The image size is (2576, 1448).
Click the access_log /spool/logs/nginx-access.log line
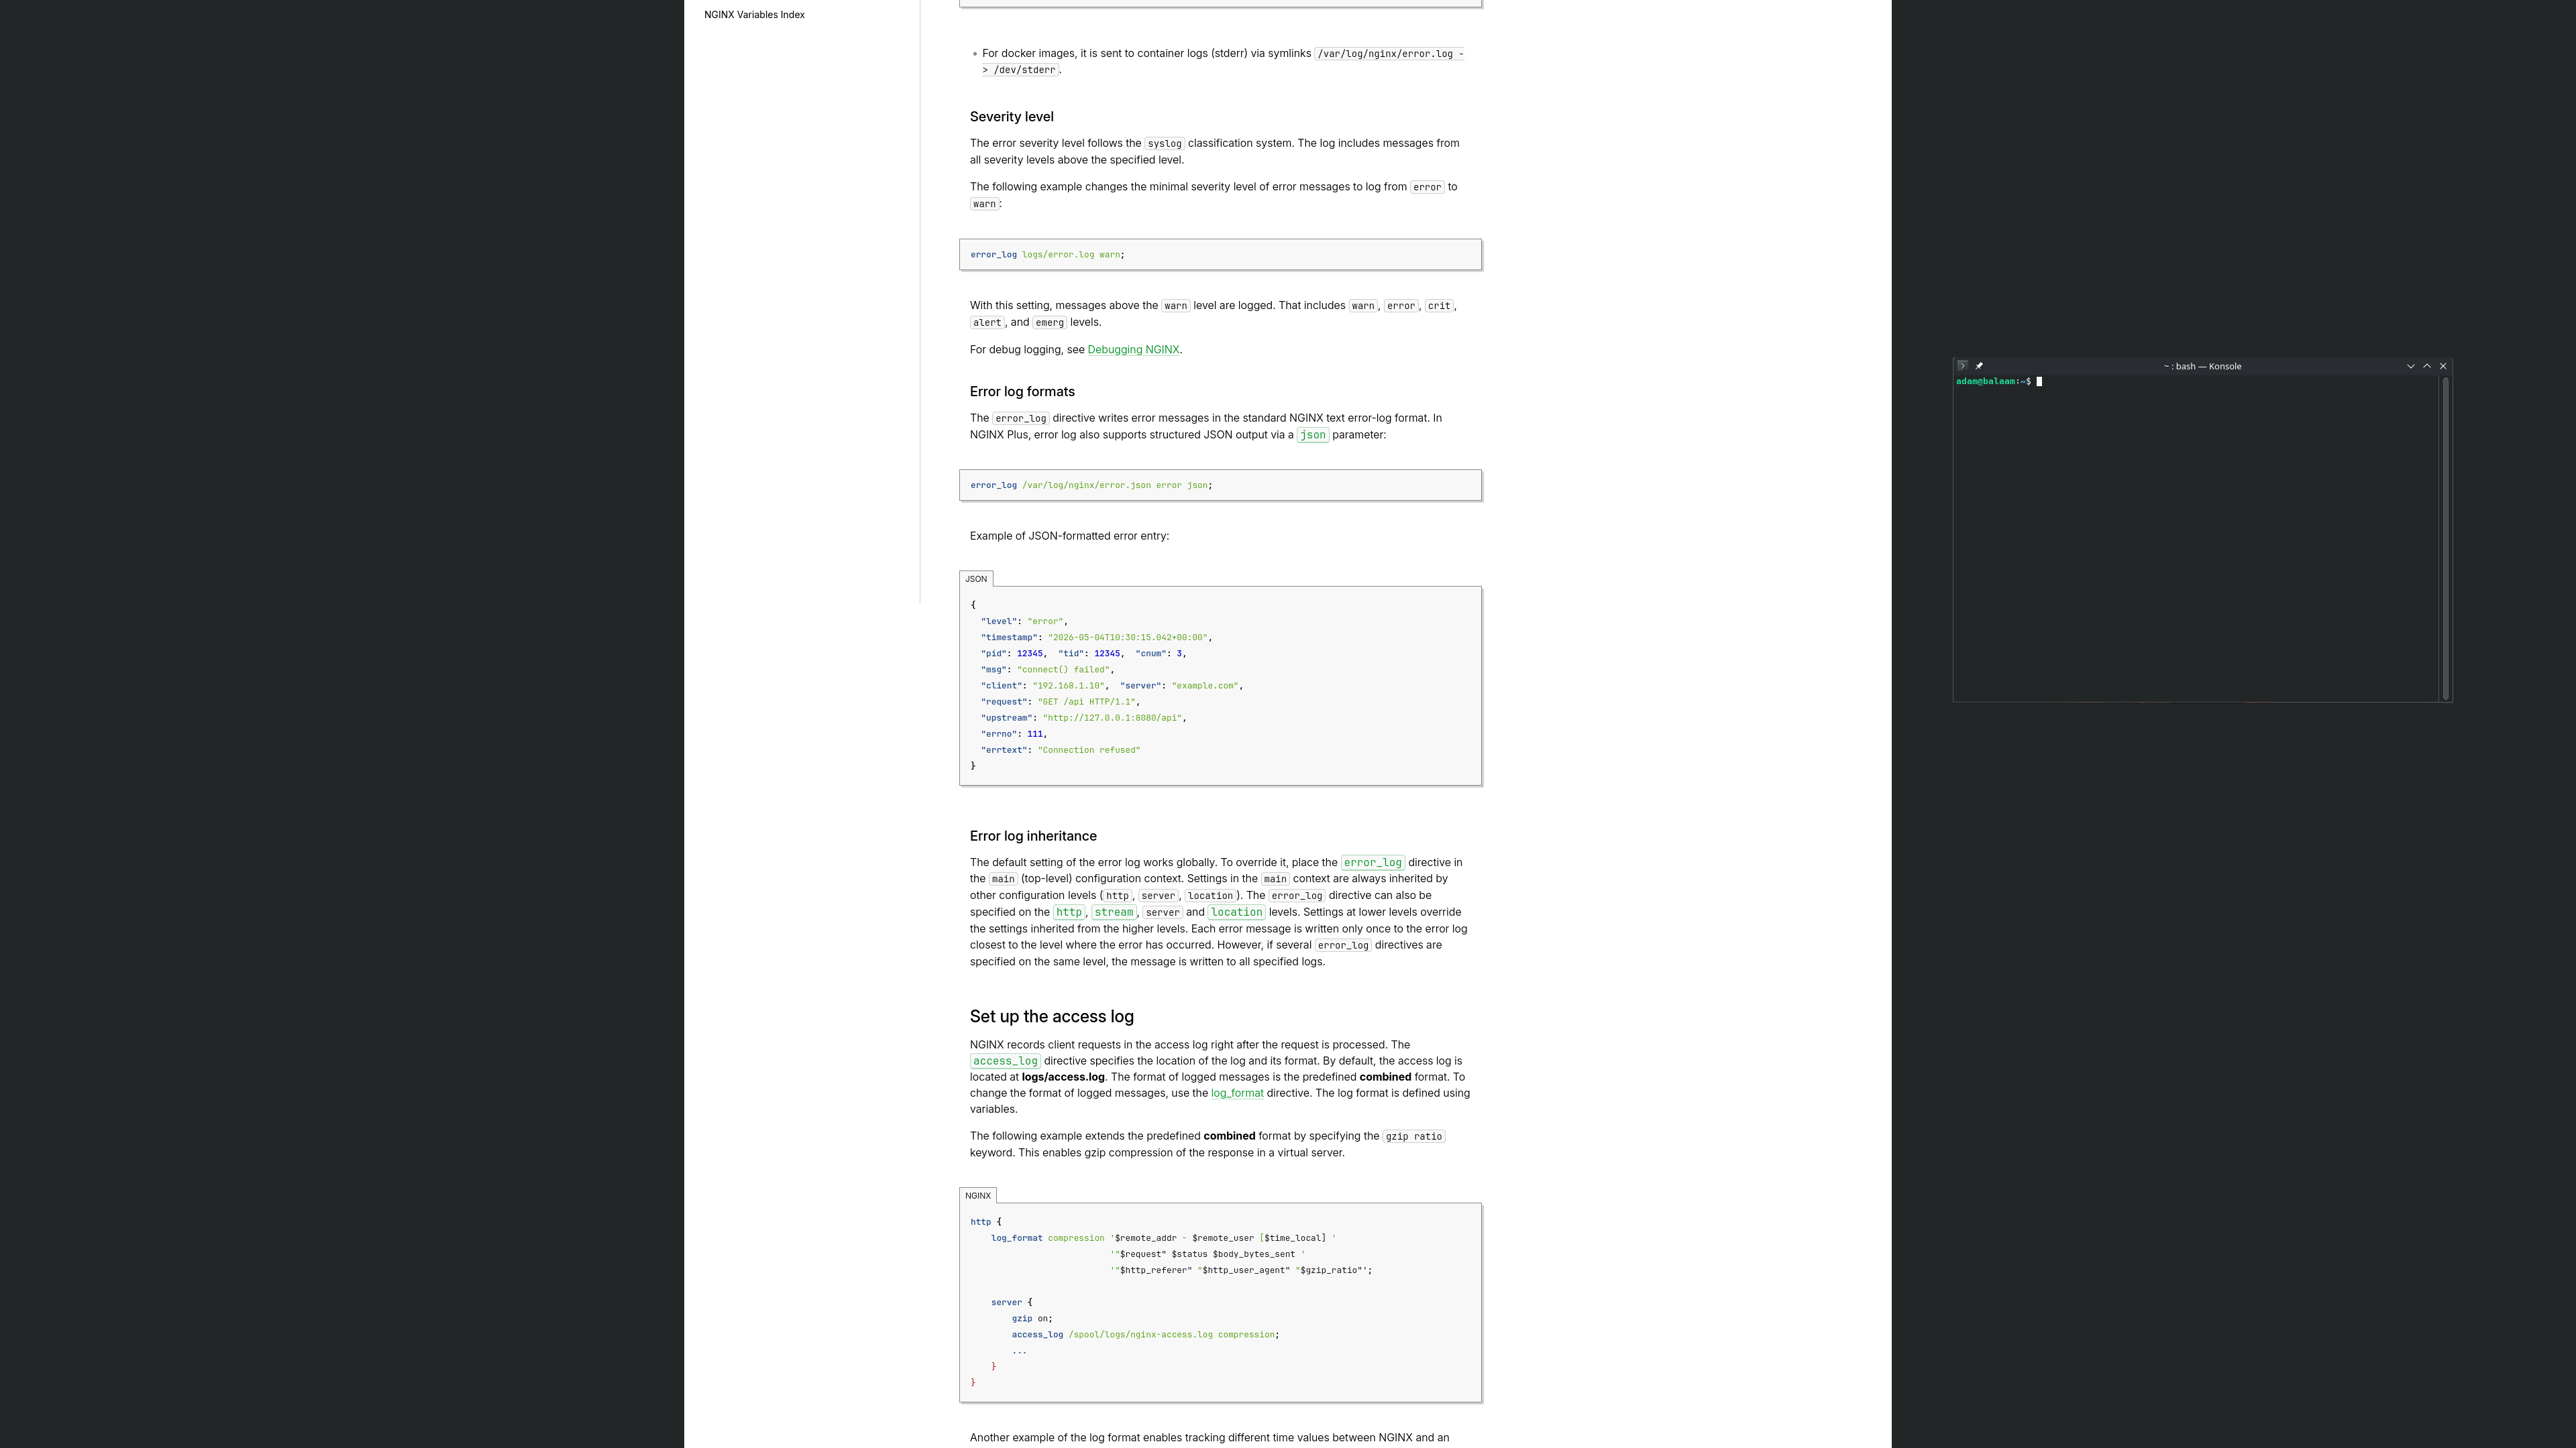click(x=1145, y=1335)
